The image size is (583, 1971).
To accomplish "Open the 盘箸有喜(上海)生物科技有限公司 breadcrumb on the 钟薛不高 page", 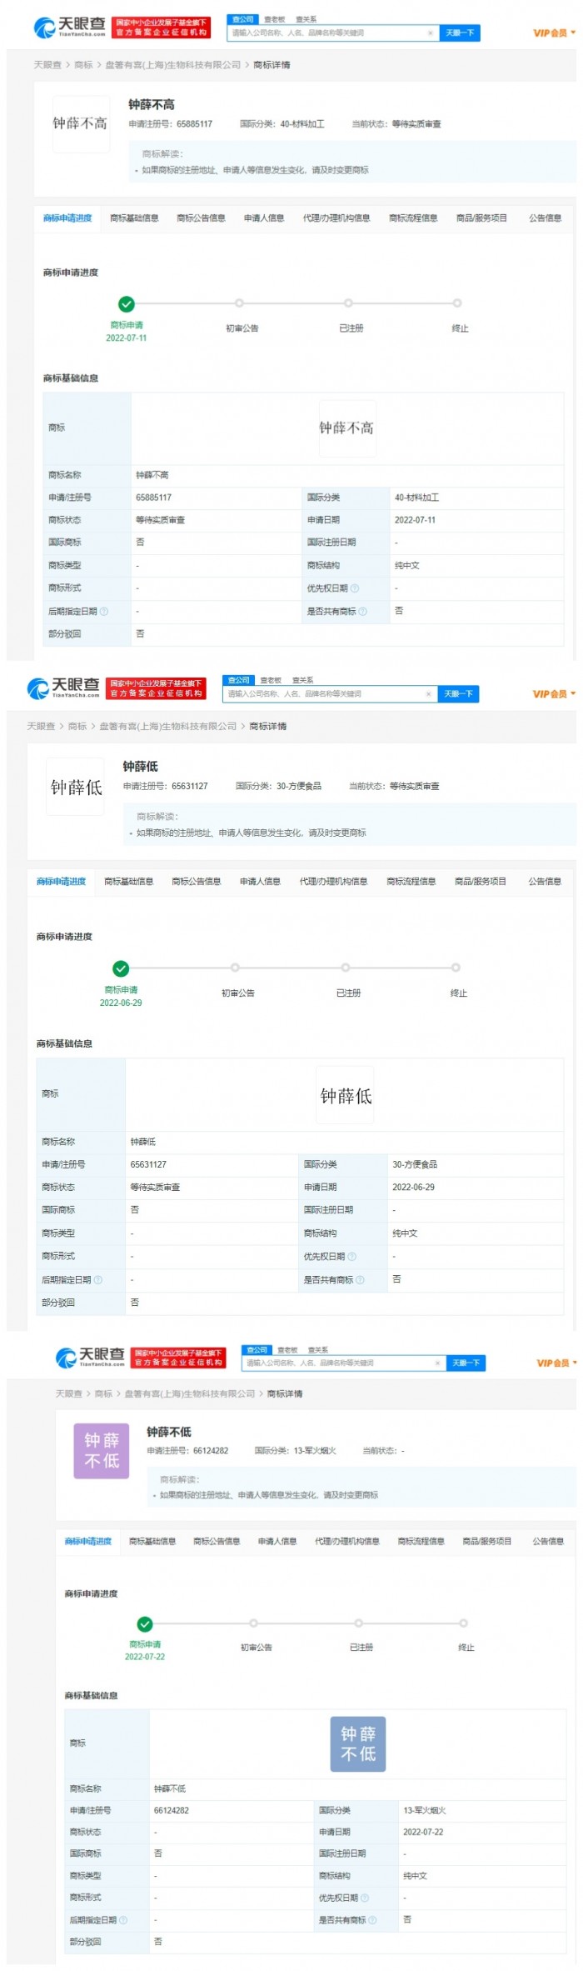I will [x=172, y=65].
